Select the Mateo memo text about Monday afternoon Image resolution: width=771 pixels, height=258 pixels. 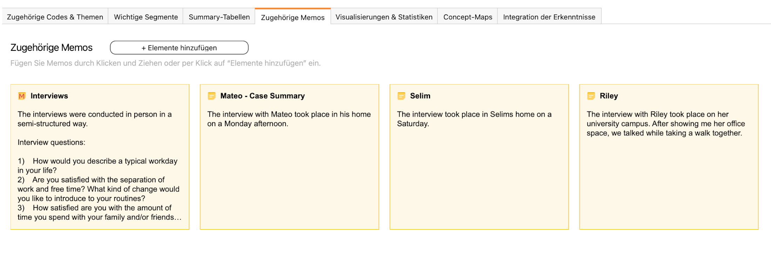[x=288, y=119]
